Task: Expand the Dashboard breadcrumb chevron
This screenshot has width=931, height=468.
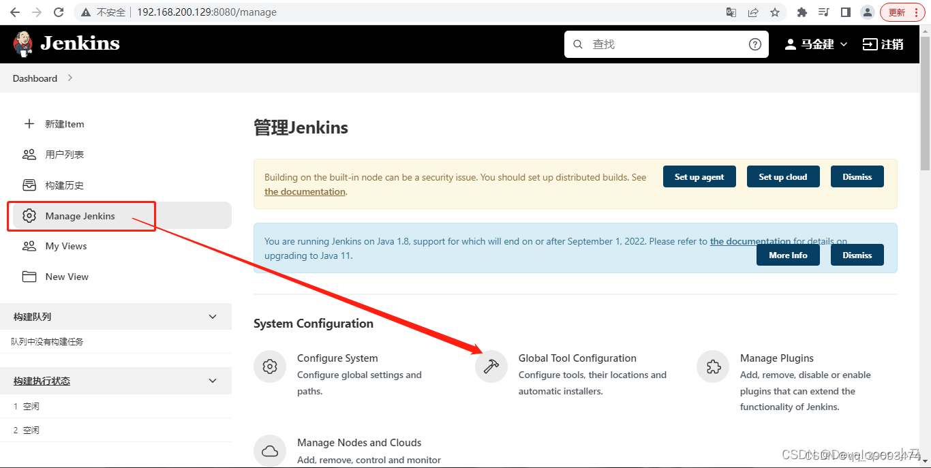Action: coord(70,78)
